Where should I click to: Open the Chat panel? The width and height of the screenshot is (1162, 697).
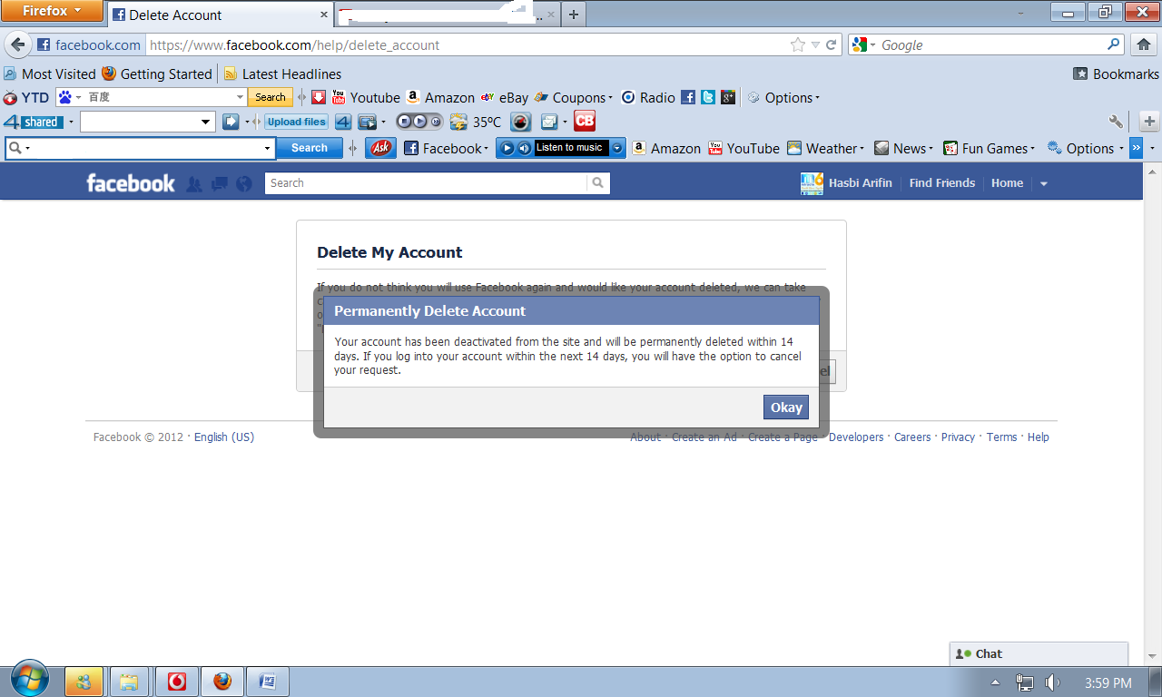click(x=1039, y=653)
